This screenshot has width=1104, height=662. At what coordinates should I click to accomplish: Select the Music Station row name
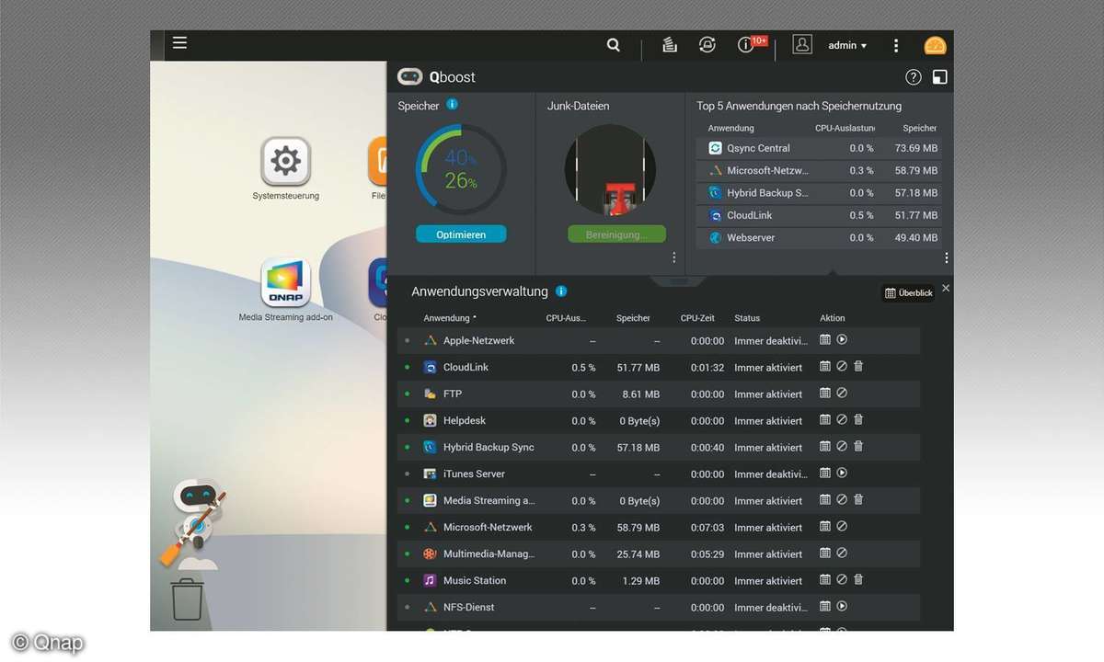click(475, 581)
